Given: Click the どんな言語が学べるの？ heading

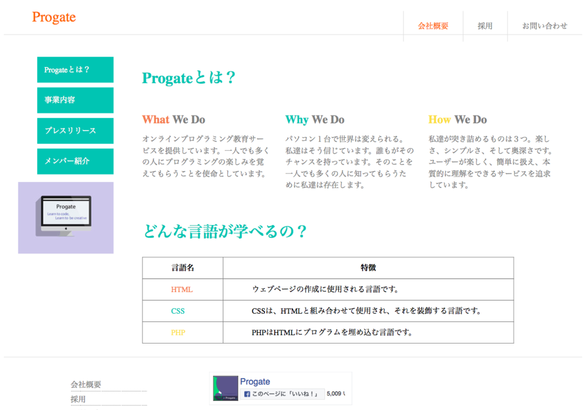Looking at the screenshot, I should (x=225, y=231).
